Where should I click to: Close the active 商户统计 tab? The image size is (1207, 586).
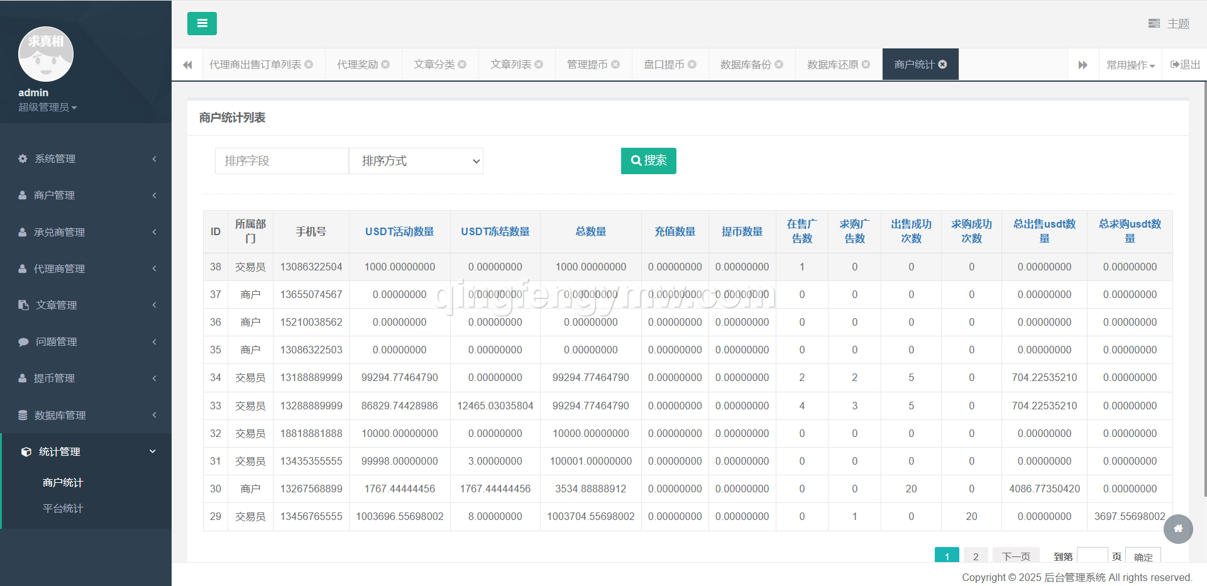click(942, 64)
